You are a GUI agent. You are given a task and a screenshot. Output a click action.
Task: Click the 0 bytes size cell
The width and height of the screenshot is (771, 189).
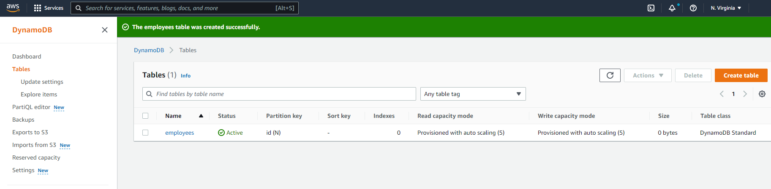tap(667, 133)
